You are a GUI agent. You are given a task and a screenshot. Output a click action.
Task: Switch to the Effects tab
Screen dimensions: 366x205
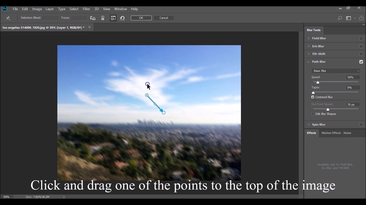311,133
